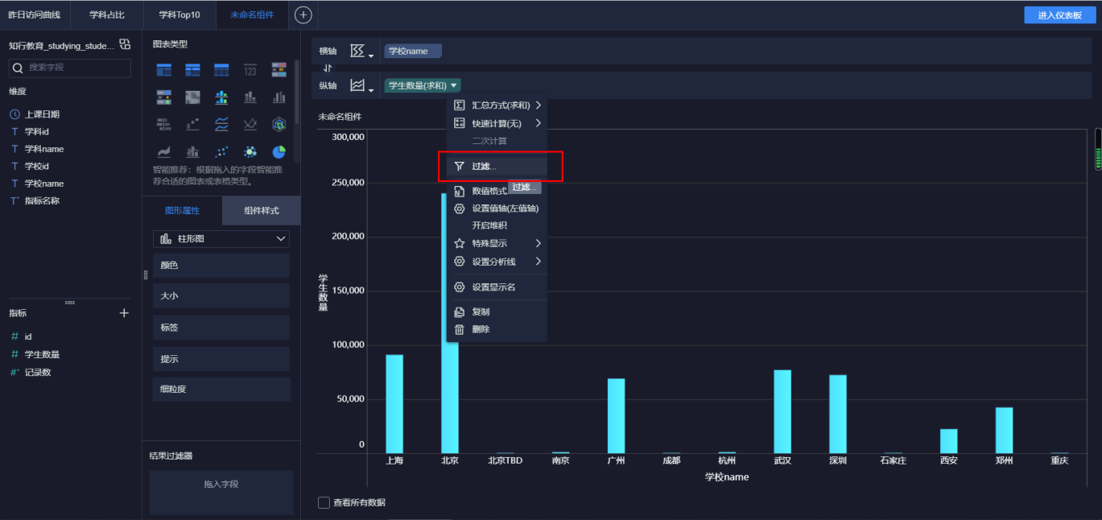Click the 细粒度 property slot
1102x520 pixels.
(221, 389)
